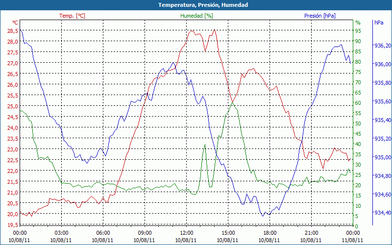Click the 19,5 temperature axis value

click(13, 225)
